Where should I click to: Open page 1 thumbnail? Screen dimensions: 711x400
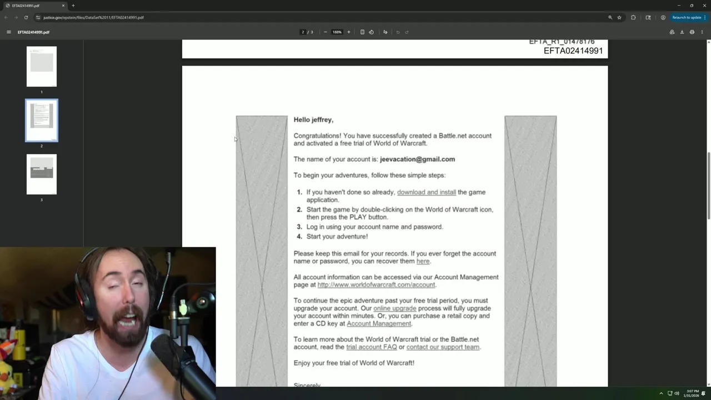click(x=42, y=67)
